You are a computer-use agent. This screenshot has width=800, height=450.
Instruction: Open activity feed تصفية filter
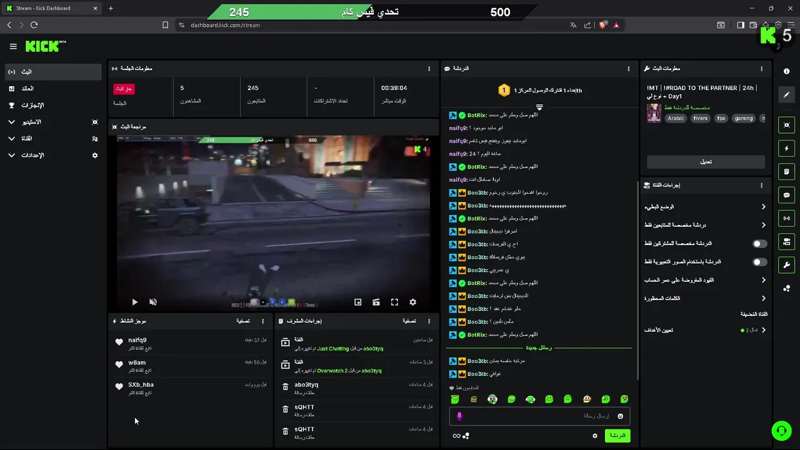coord(243,321)
